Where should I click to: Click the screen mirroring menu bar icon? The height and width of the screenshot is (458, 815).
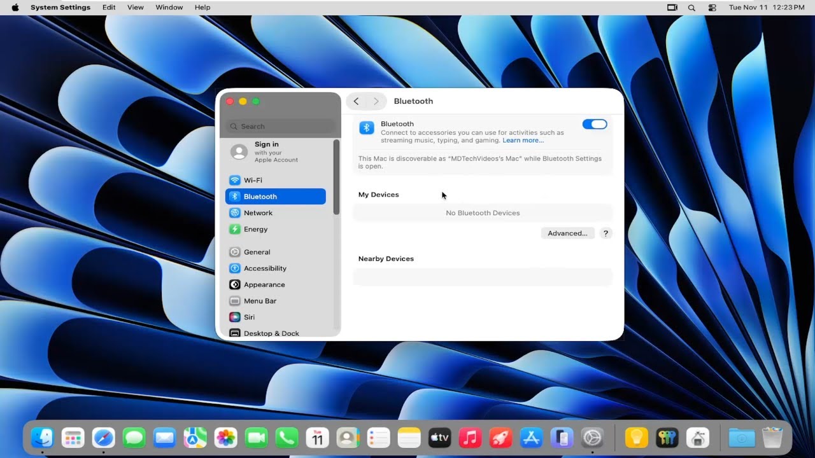click(x=672, y=8)
